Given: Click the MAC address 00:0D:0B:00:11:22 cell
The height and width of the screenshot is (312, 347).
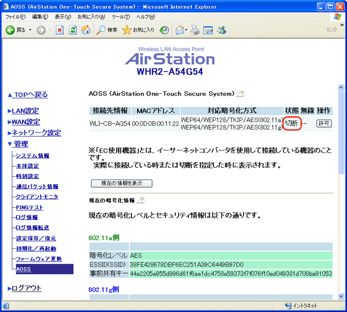Looking at the screenshot, I should (x=156, y=123).
